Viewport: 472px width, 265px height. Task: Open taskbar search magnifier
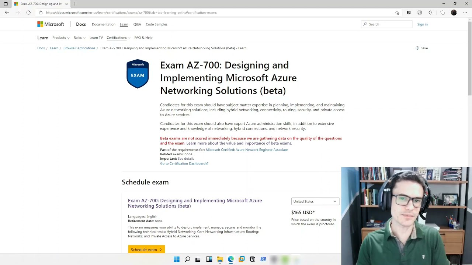[187, 259]
